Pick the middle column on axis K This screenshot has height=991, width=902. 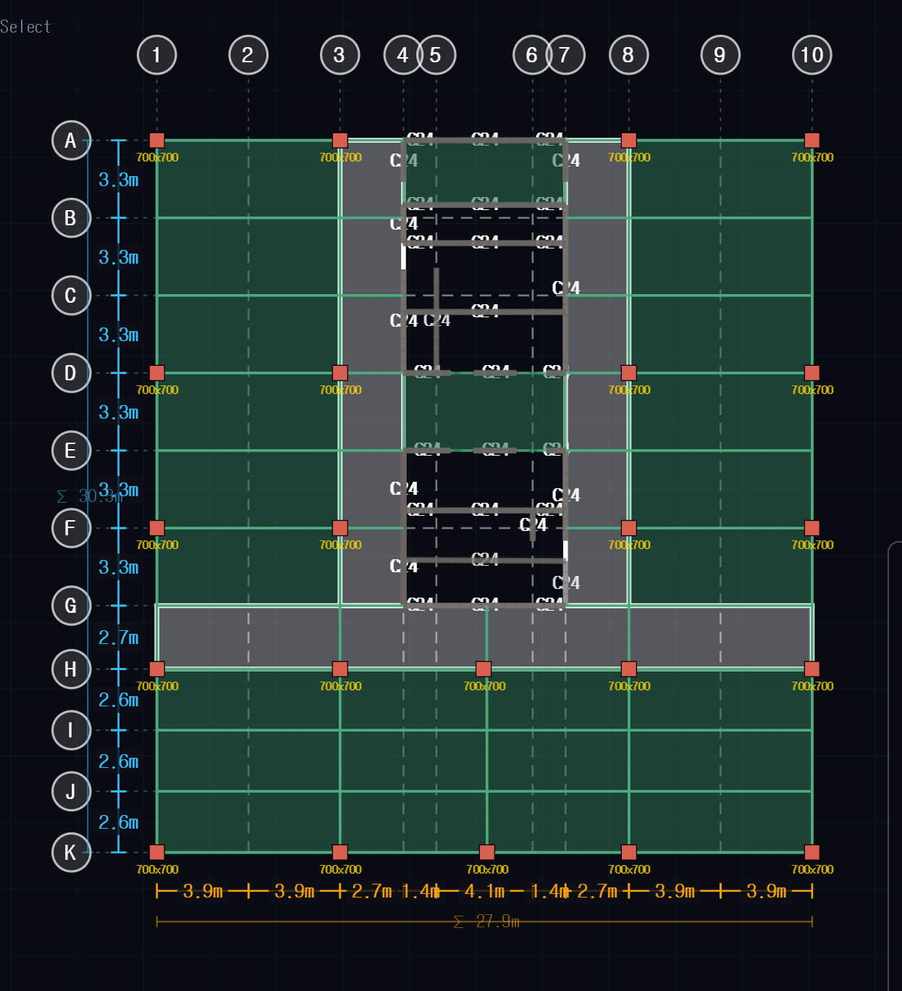coord(487,852)
